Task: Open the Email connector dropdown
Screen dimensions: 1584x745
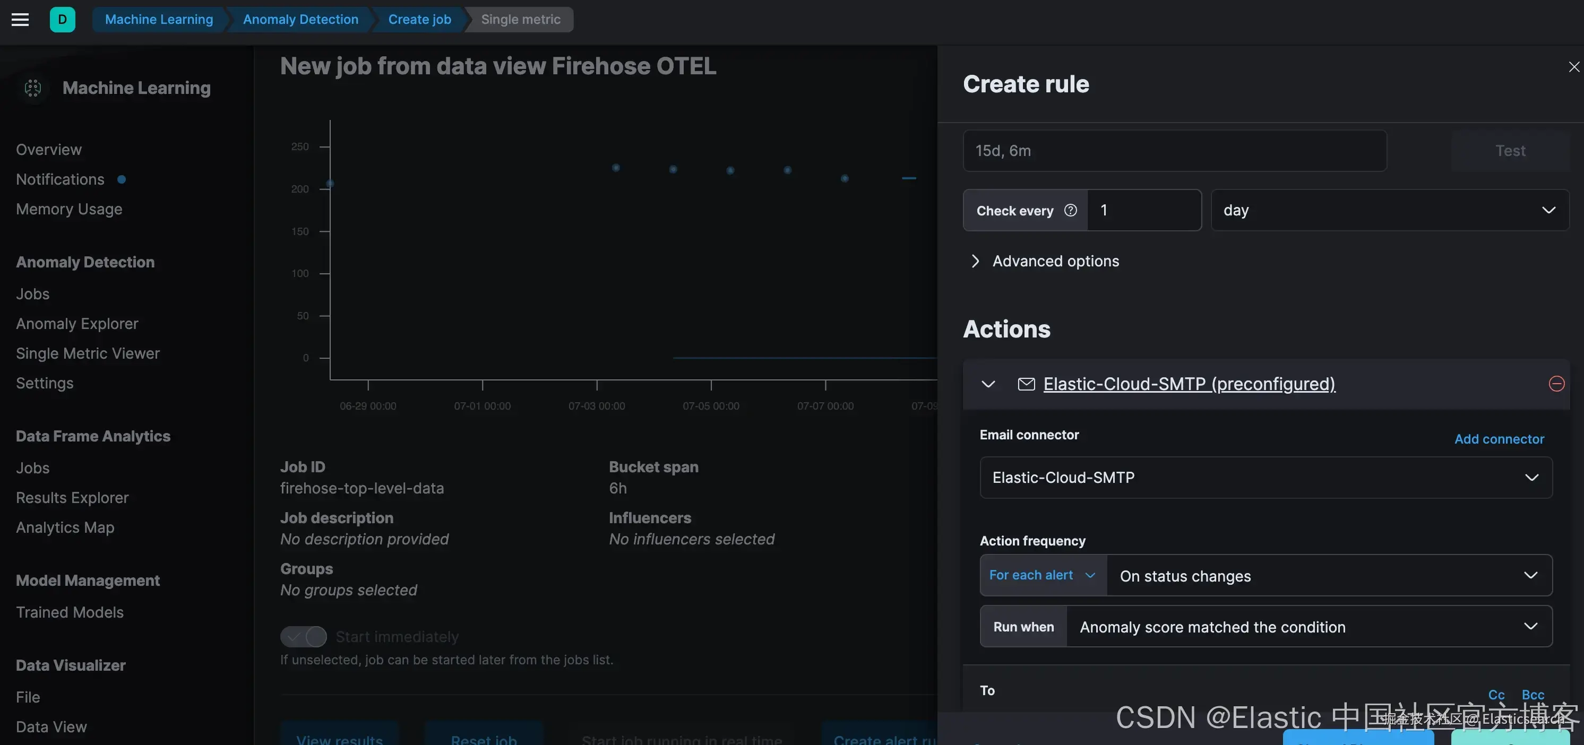Action: click(1266, 478)
